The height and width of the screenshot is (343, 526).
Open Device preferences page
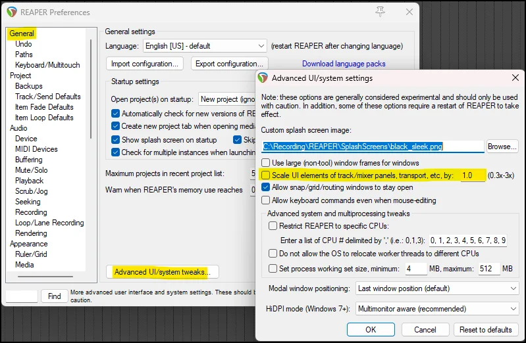pos(26,139)
